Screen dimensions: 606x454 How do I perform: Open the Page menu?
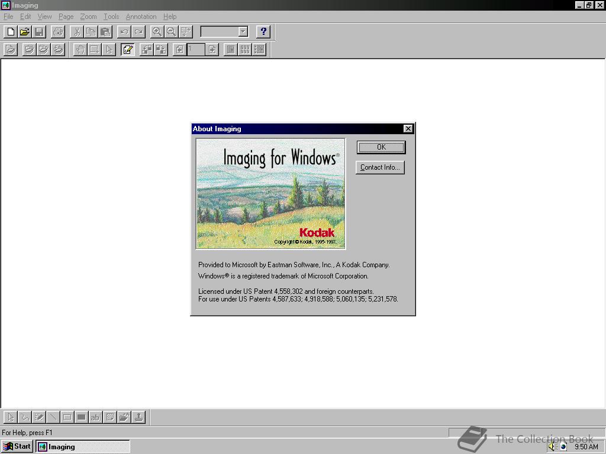click(66, 17)
